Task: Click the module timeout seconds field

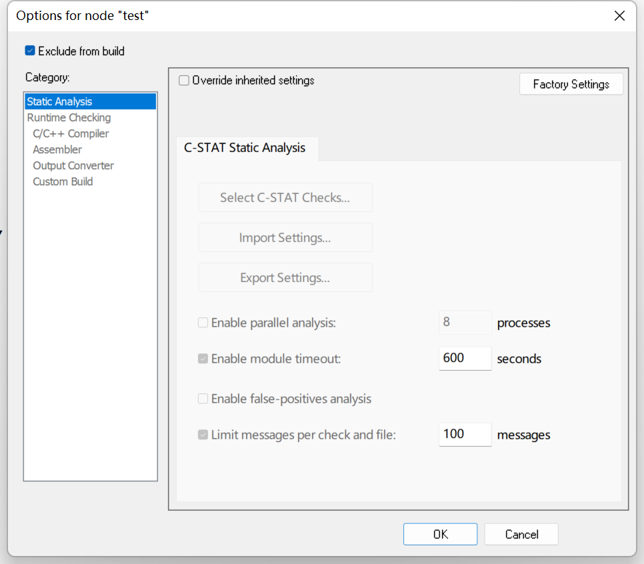Action: 465,358
